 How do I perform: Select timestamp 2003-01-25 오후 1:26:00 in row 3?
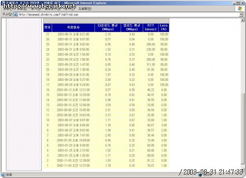click(73, 155)
